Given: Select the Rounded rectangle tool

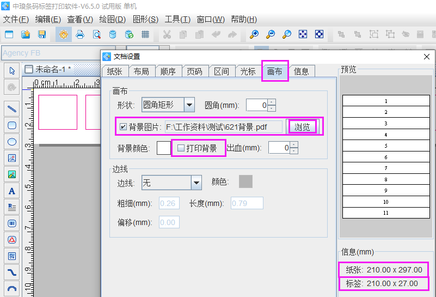Looking at the screenshot, I should pyautogui.click(x=11, y=125).
